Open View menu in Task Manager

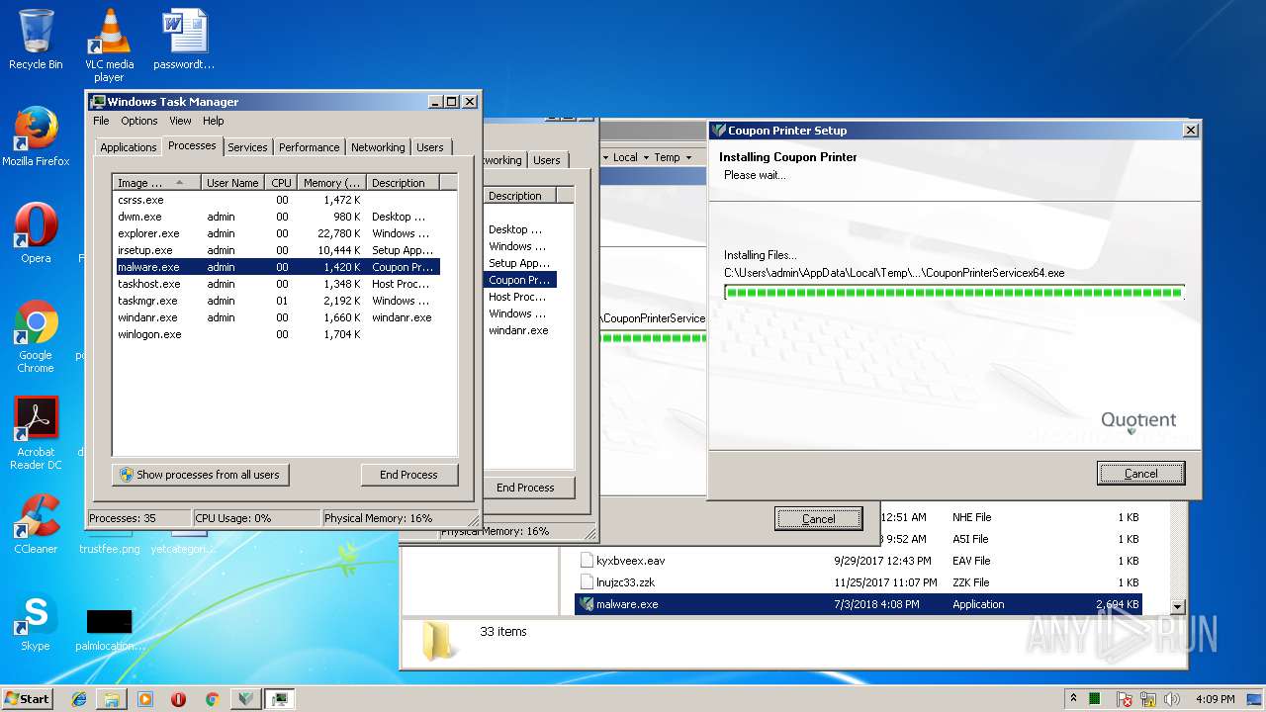click(180, 121)
